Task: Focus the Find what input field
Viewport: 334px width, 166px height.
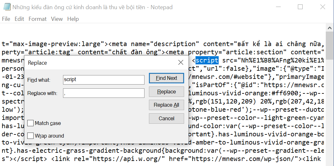Action: tap(104, 80)
